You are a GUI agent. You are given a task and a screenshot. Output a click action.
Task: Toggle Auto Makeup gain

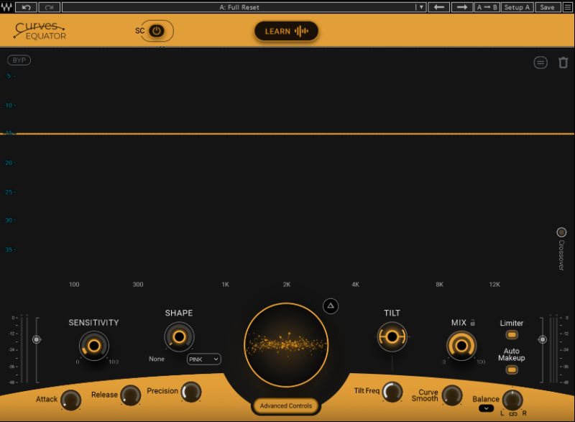pyautogui.click(x=512, y=370)
